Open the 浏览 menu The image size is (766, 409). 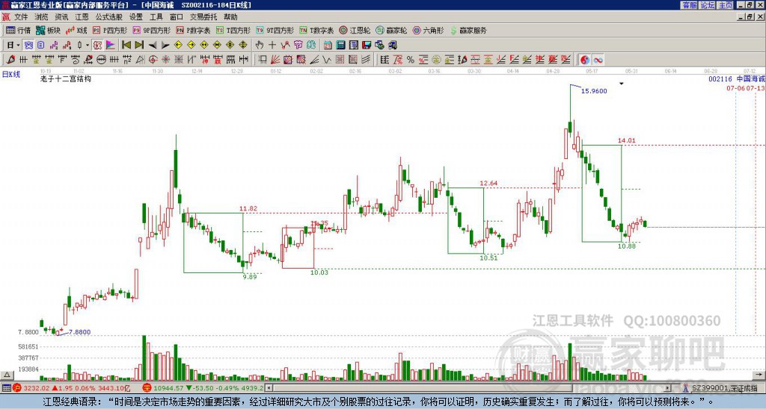pos(42,17)
